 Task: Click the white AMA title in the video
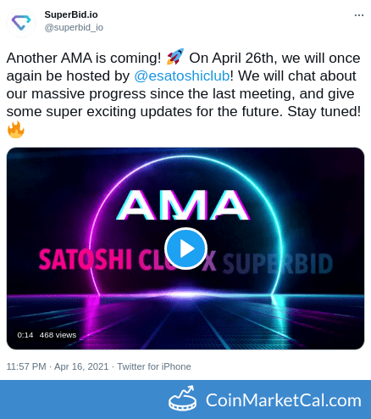pos(183,205)
